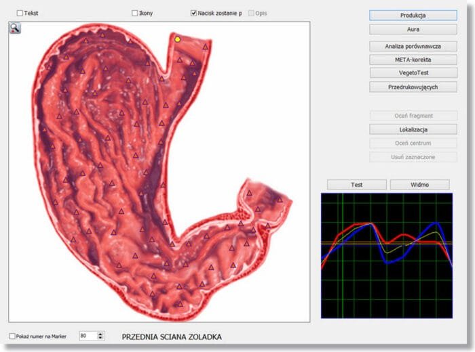The width and height of the screenshot is (475, 352).
Task: Click the numeric field showing 80
Action: click(88, 336)
